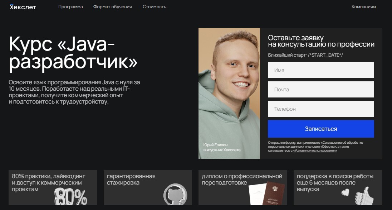The width and height of the screenshot is (392, 210).
Task: Open the Условиями использования link
Action: click(315, 151)
